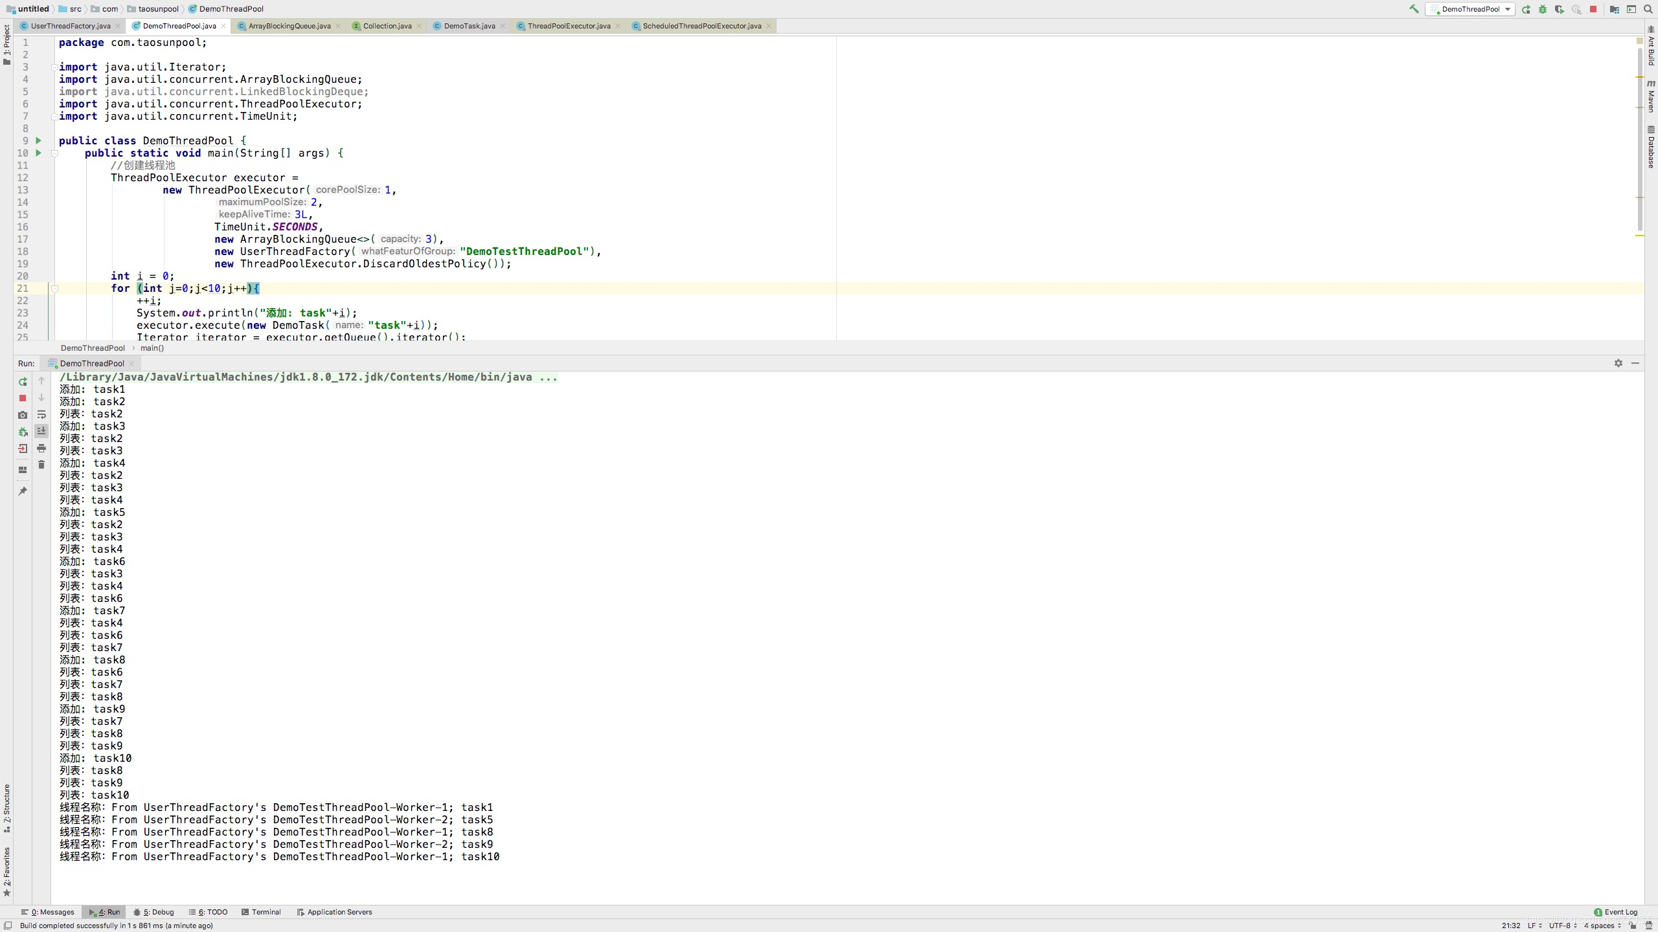The width and height of the screenshot is (1658, 932).
Task: Click the Bookmark/pin icon in left sidebar
Action: click(x=24, y=491)
